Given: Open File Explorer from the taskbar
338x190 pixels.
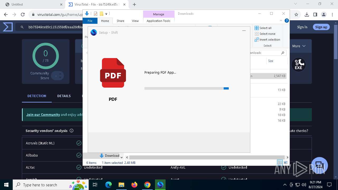Looking at the screenshot, I should click(121, 185).
